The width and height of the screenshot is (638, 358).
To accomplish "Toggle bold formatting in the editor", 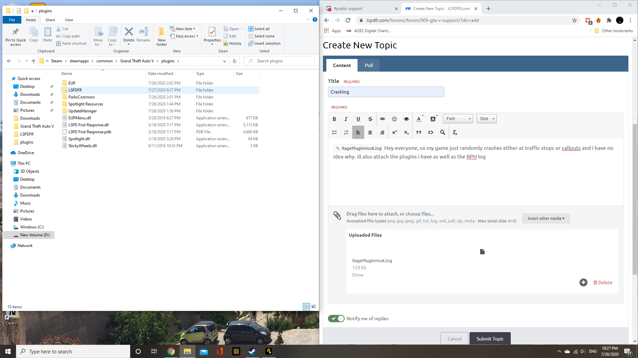I will coord(334,119).
